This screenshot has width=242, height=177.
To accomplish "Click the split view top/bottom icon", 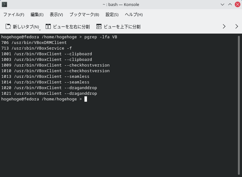I will (x=99, y=26).
